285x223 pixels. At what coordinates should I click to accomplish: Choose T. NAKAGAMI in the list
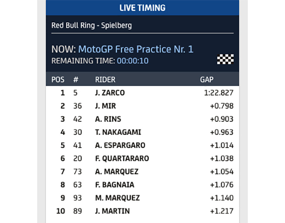118,132
